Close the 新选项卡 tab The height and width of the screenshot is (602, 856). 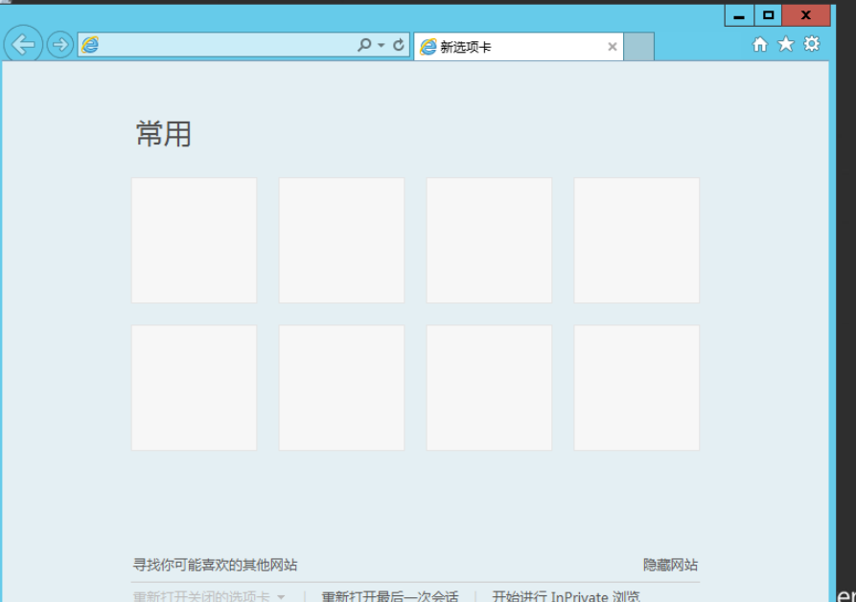click(613, 47)
